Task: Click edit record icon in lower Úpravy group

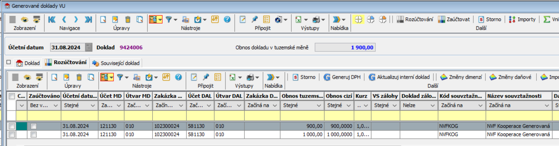Action: click(x=66, y=77)
